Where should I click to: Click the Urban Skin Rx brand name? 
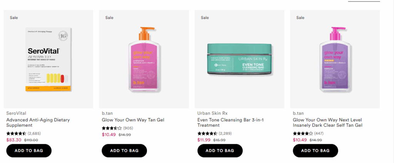(x=212, y=113)
